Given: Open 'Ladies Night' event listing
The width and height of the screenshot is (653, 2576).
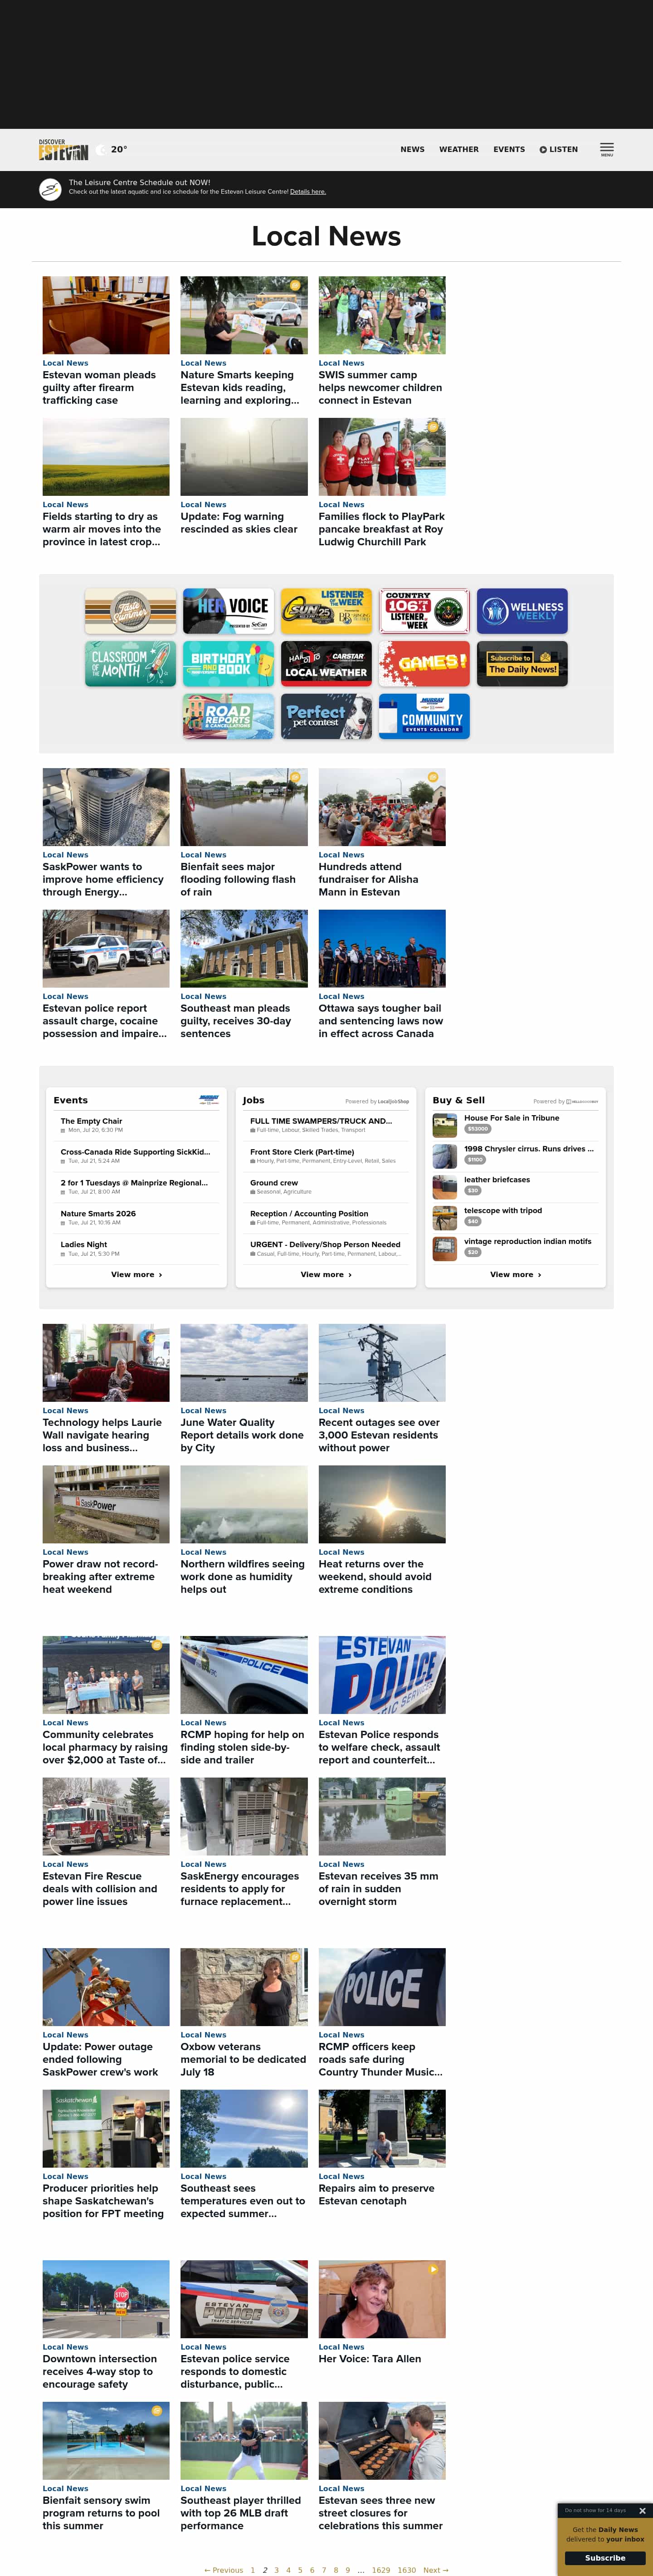Looking at the screenshot, I should tap(84, 1245).
